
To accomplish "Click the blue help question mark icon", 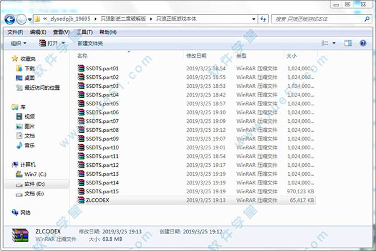I will tap(363, 43).
